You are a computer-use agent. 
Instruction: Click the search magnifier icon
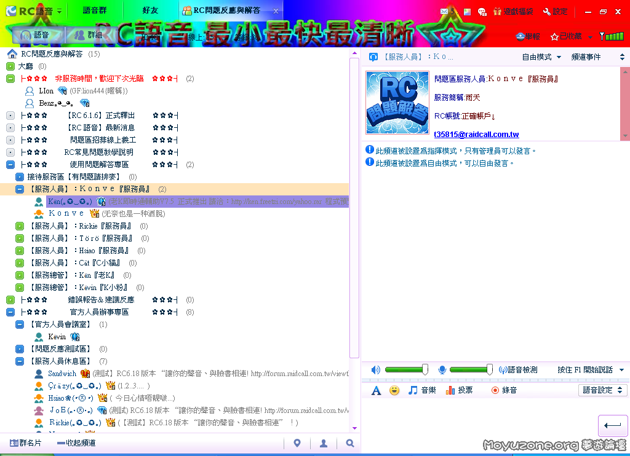click(x=350, y=443)
